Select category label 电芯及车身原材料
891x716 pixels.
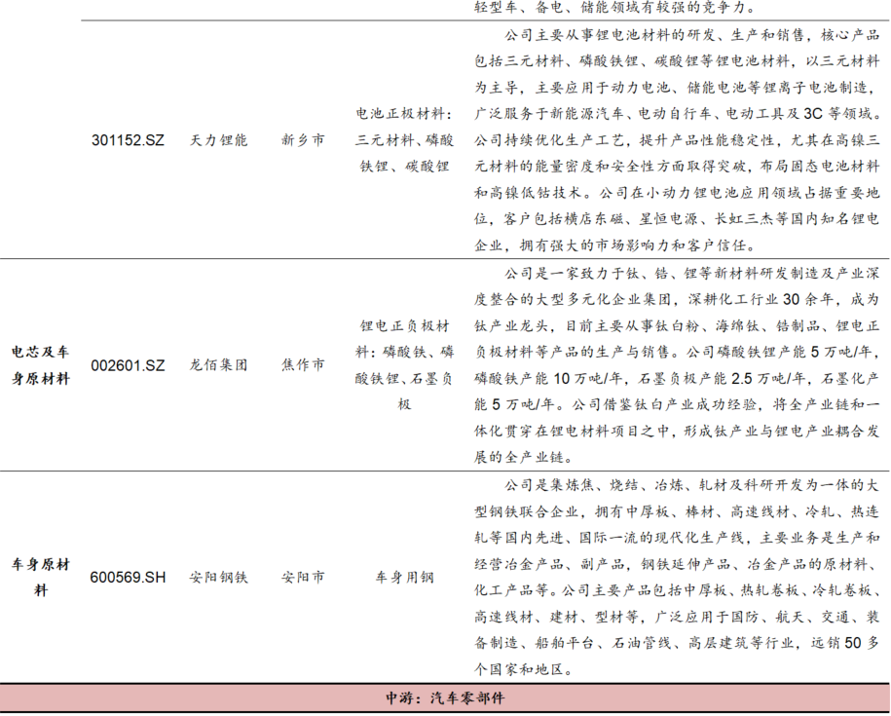(x=40, y=364)
